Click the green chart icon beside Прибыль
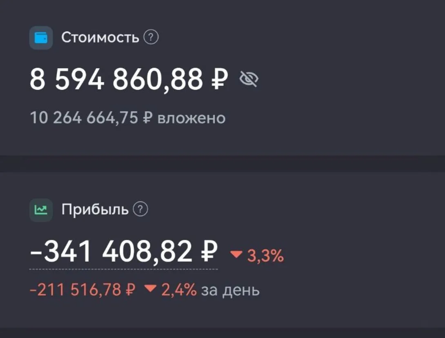Viewport: 445px width, 338px height. click(x=41, y=210)
